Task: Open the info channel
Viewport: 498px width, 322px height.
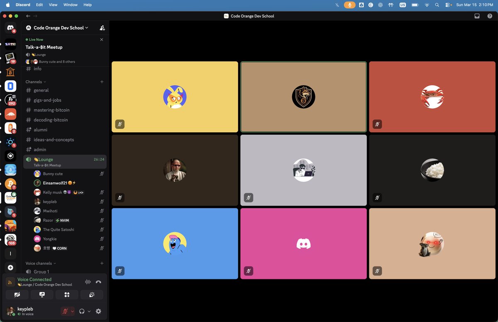Action: (x=65, y=69)
